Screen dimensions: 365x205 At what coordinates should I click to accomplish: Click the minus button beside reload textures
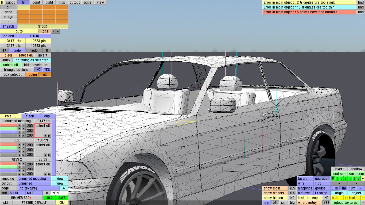(363, 203)
